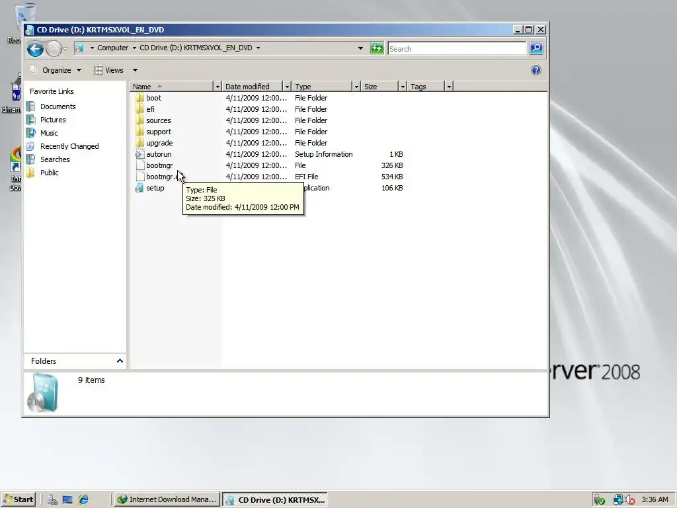Click the DVD icon in details pane
The width and height of the screenshot is (677, 508).
(43, 393)
